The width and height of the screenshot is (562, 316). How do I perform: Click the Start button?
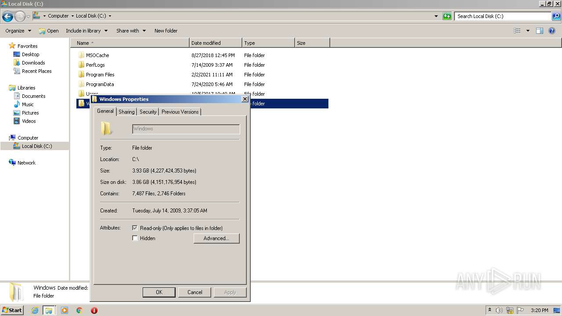(12, 310)
